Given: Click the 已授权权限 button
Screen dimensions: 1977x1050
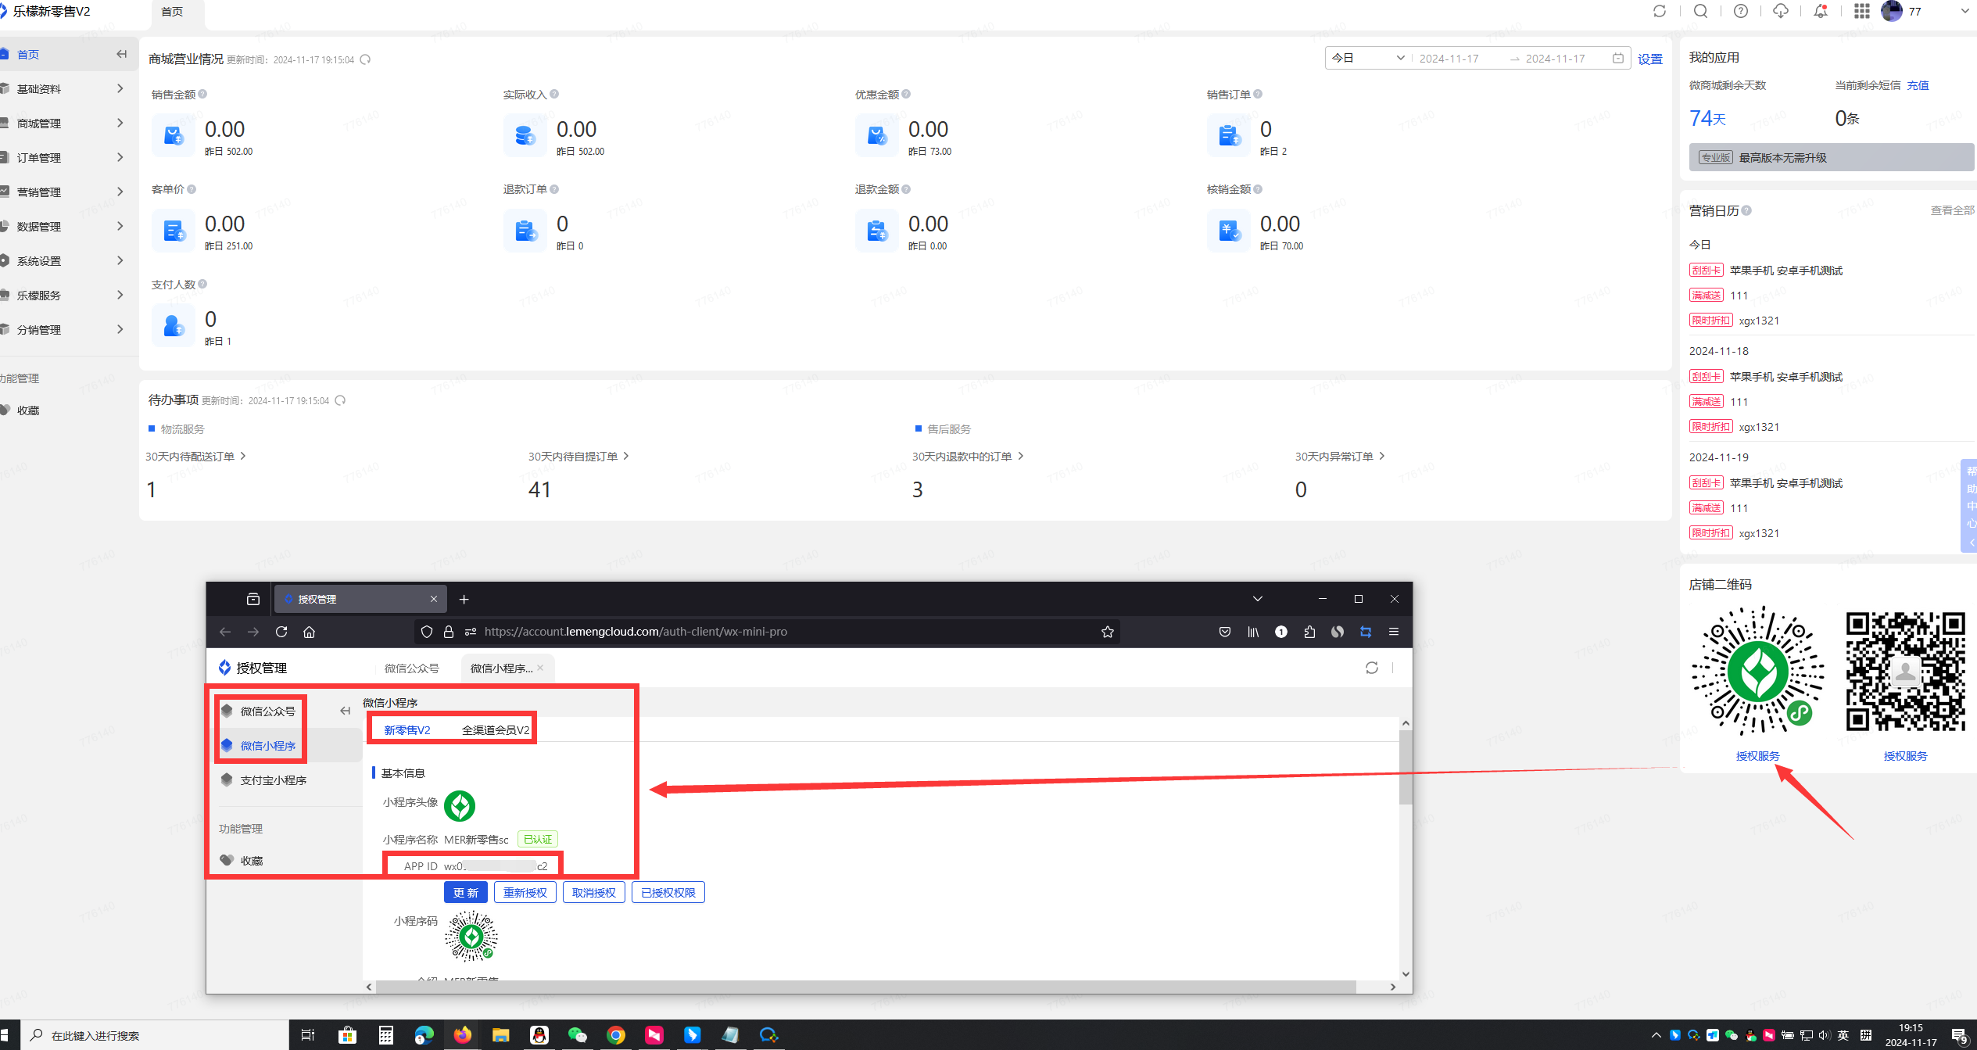Looking at the screenshot, I should tap(668, 892).
